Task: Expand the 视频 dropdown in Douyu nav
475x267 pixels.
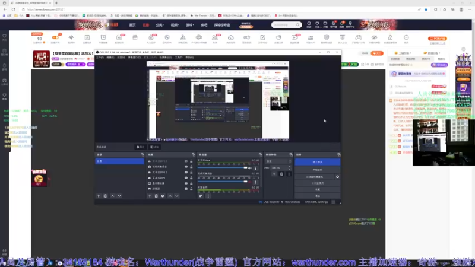Action: click(175, 25)
